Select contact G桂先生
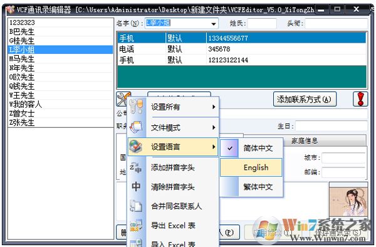376x247 pixels. coord(60,41)
